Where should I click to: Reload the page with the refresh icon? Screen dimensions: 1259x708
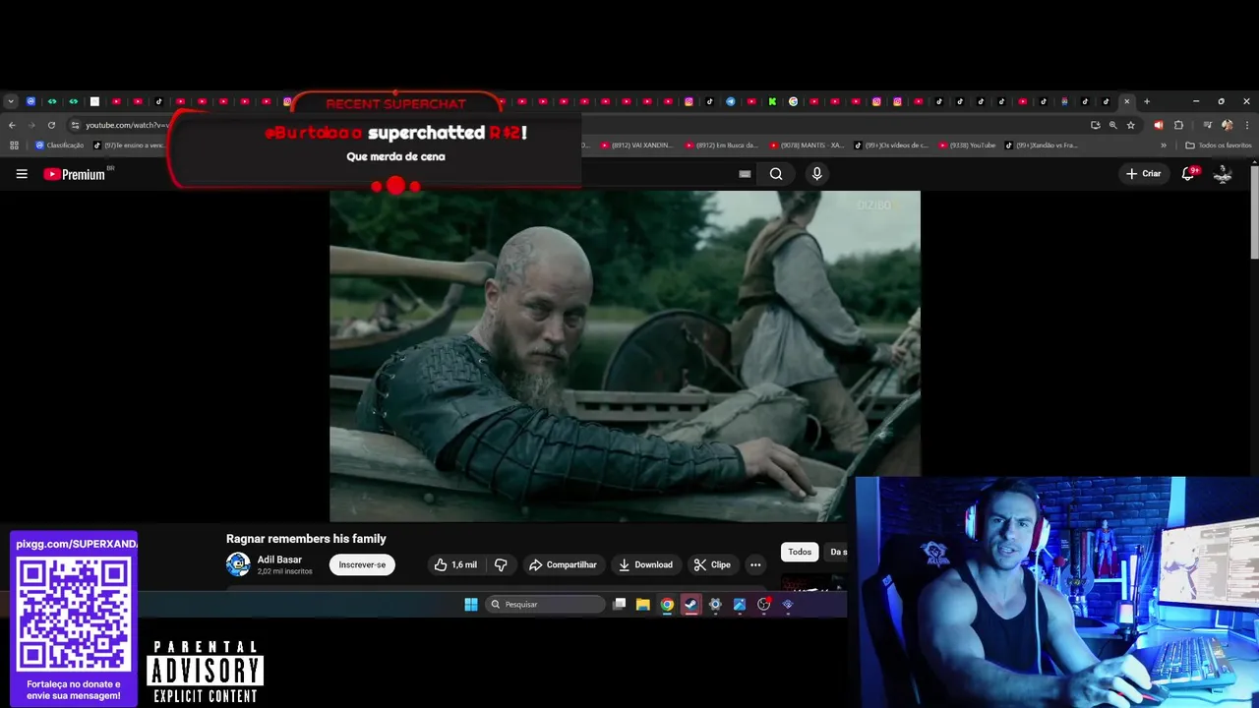(51, 125)
